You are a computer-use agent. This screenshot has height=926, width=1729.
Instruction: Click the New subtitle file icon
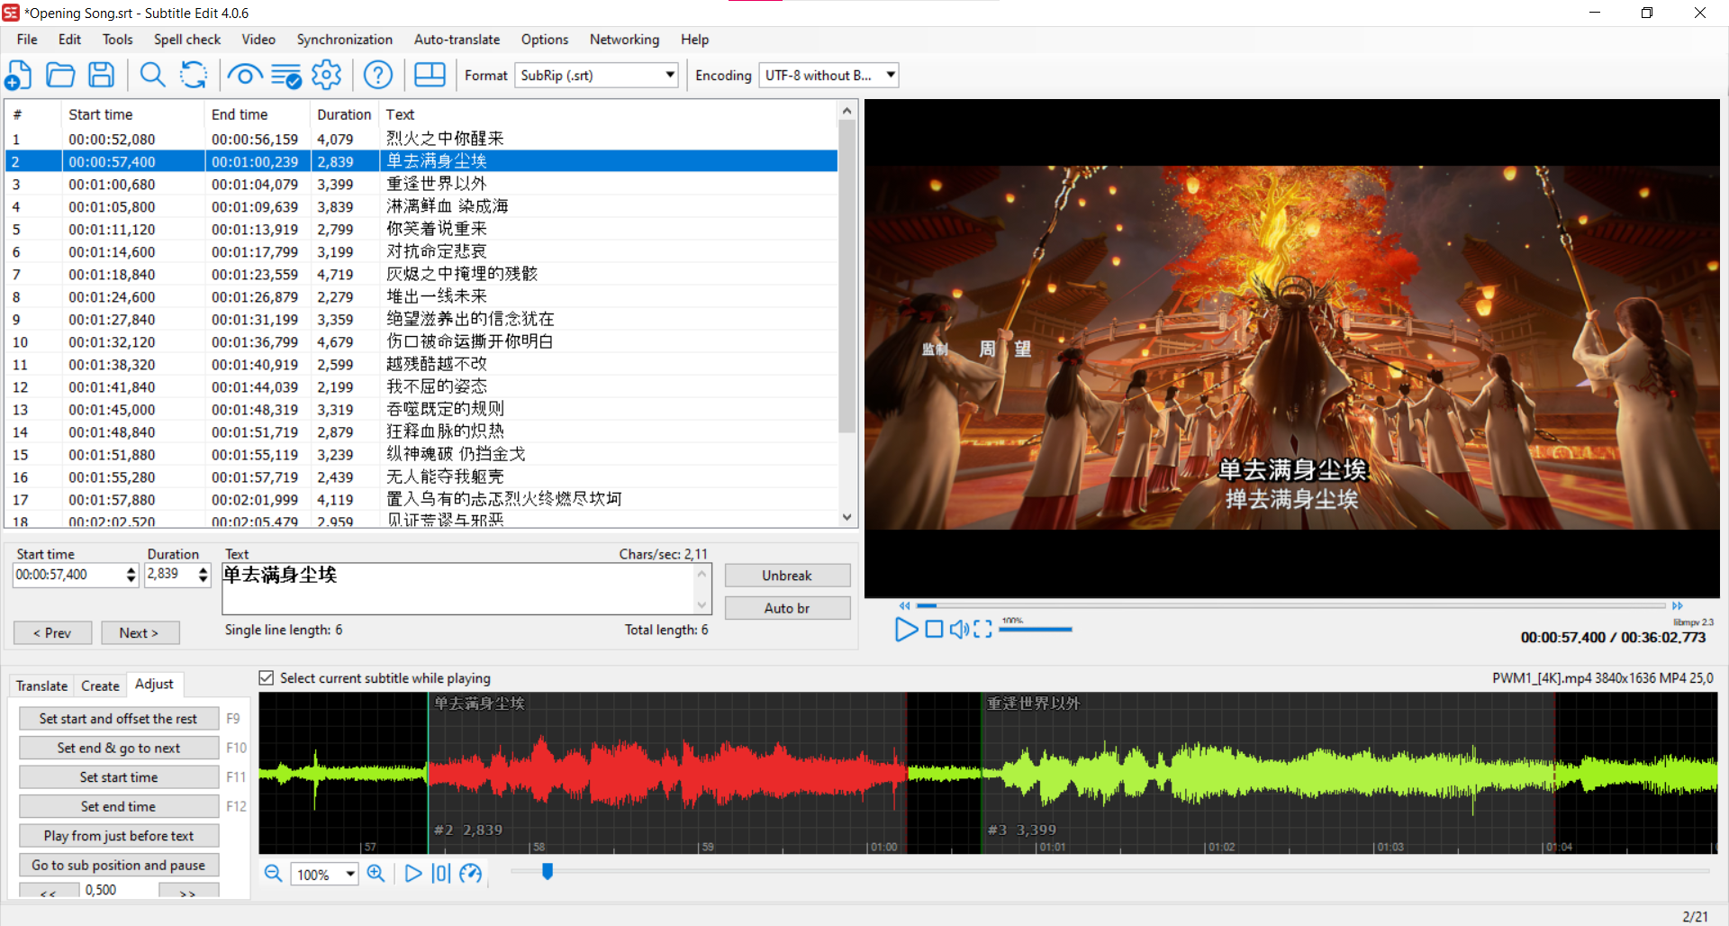coord(19,76)
